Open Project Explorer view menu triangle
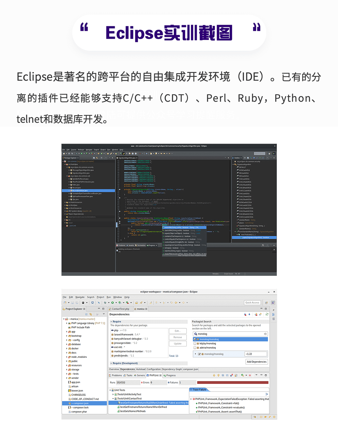The image size is (338, 429). (x=104, y=314)
